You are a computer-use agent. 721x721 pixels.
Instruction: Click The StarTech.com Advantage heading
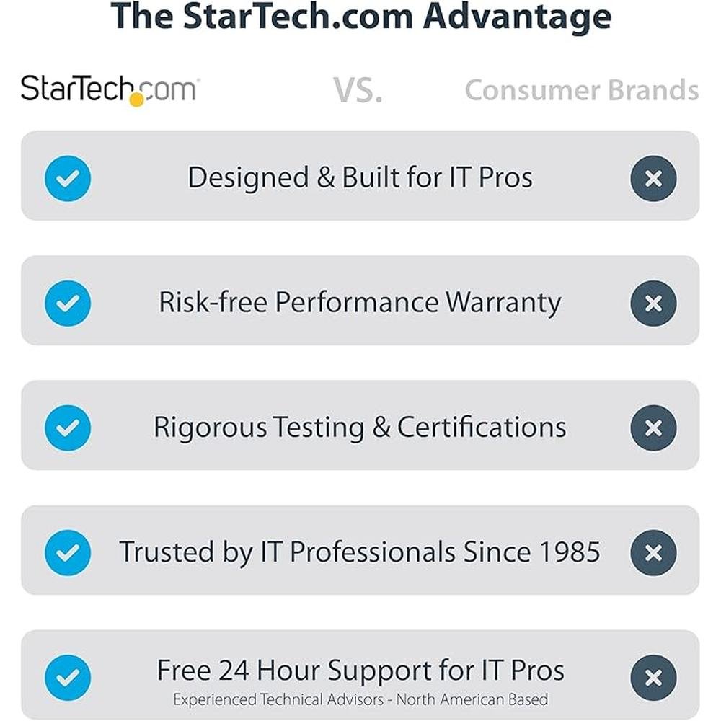point(361,17)
